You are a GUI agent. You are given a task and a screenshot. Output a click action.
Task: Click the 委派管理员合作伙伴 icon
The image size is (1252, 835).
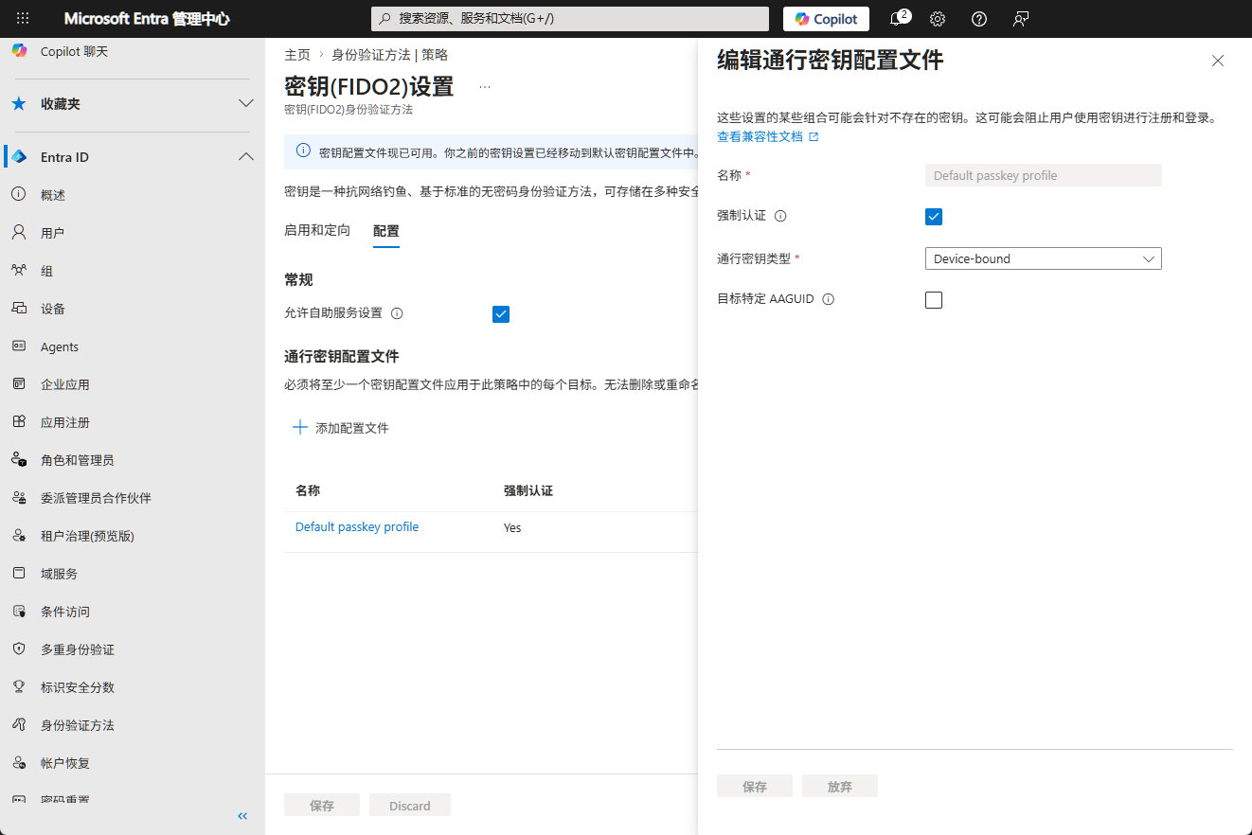pos(19,498)
